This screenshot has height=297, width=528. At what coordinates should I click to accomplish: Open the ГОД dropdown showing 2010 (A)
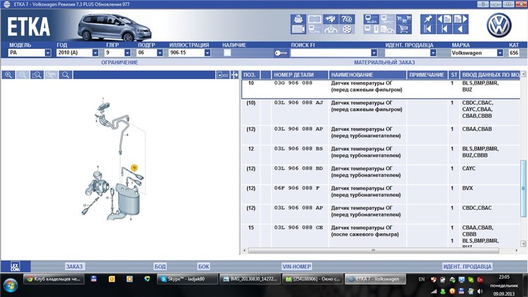click(95, 53)
